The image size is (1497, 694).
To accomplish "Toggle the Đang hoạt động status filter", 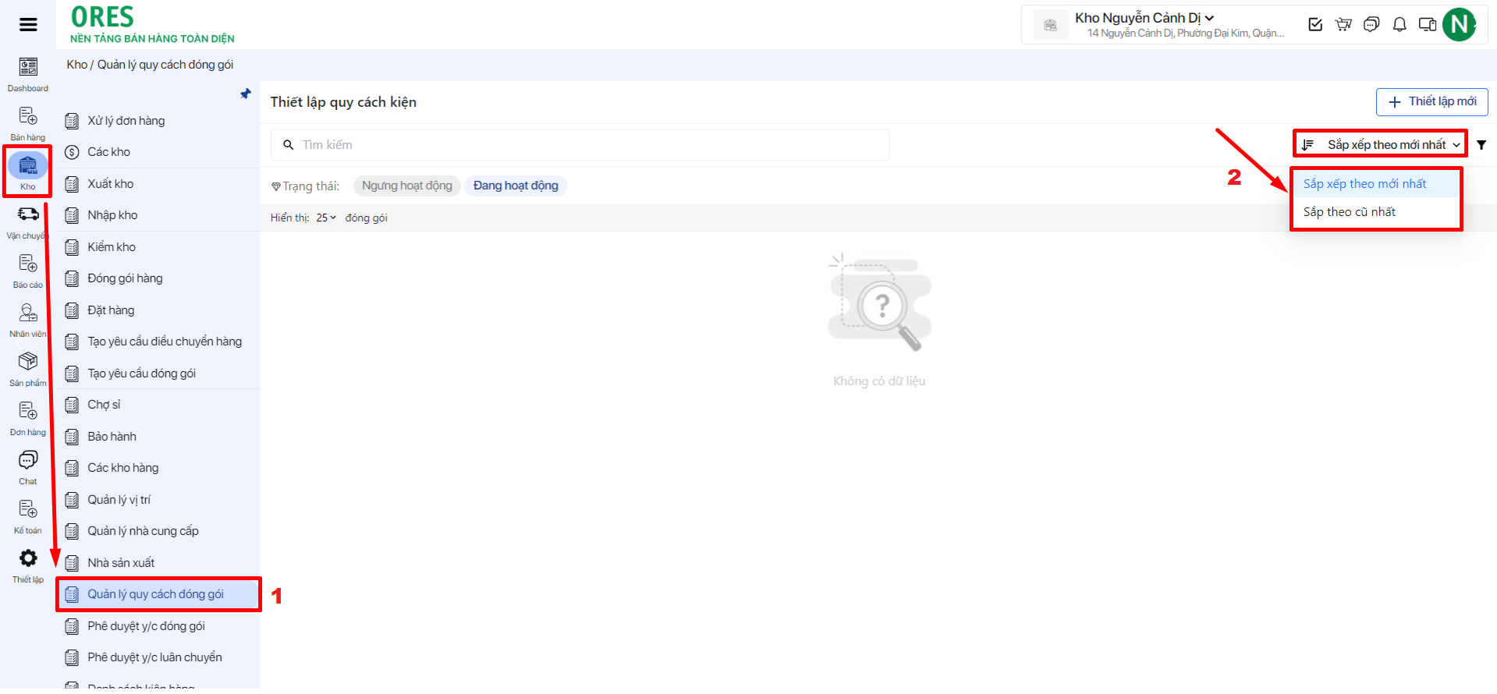I will click(x=516, y=186).
